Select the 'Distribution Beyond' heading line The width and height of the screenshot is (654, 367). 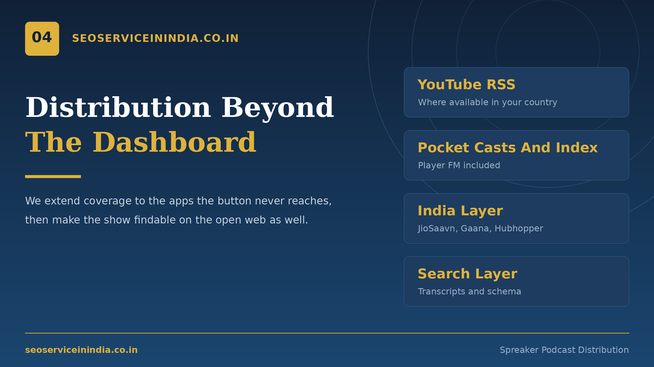pyautogui.click(x=179, y=108)
